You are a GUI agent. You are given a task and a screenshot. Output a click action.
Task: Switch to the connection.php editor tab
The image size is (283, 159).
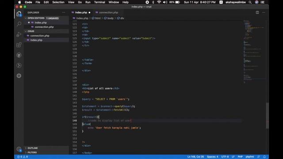coord(108,12)
